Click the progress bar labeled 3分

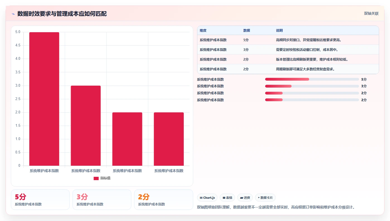click(312, 86)
